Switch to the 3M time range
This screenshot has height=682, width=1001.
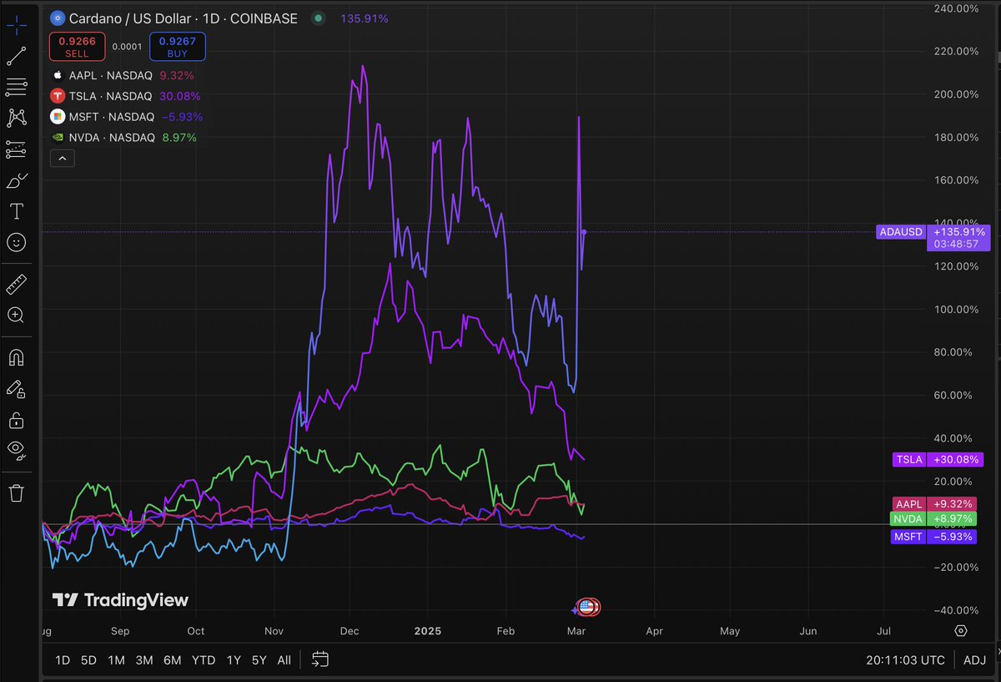144,660
